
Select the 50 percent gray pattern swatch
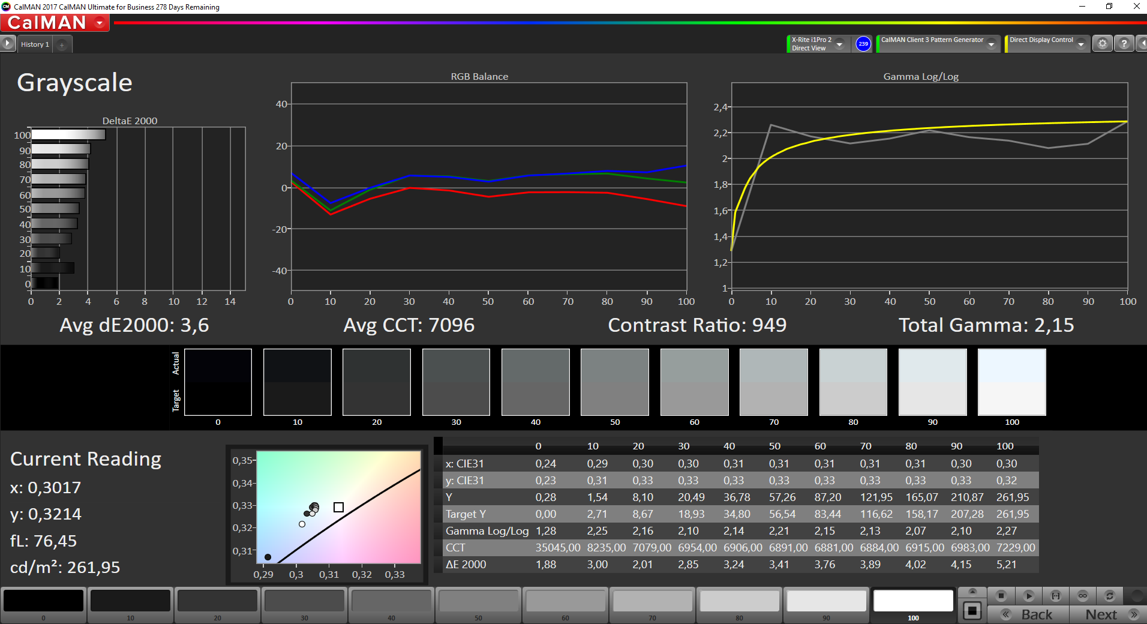tap(478, 605)
